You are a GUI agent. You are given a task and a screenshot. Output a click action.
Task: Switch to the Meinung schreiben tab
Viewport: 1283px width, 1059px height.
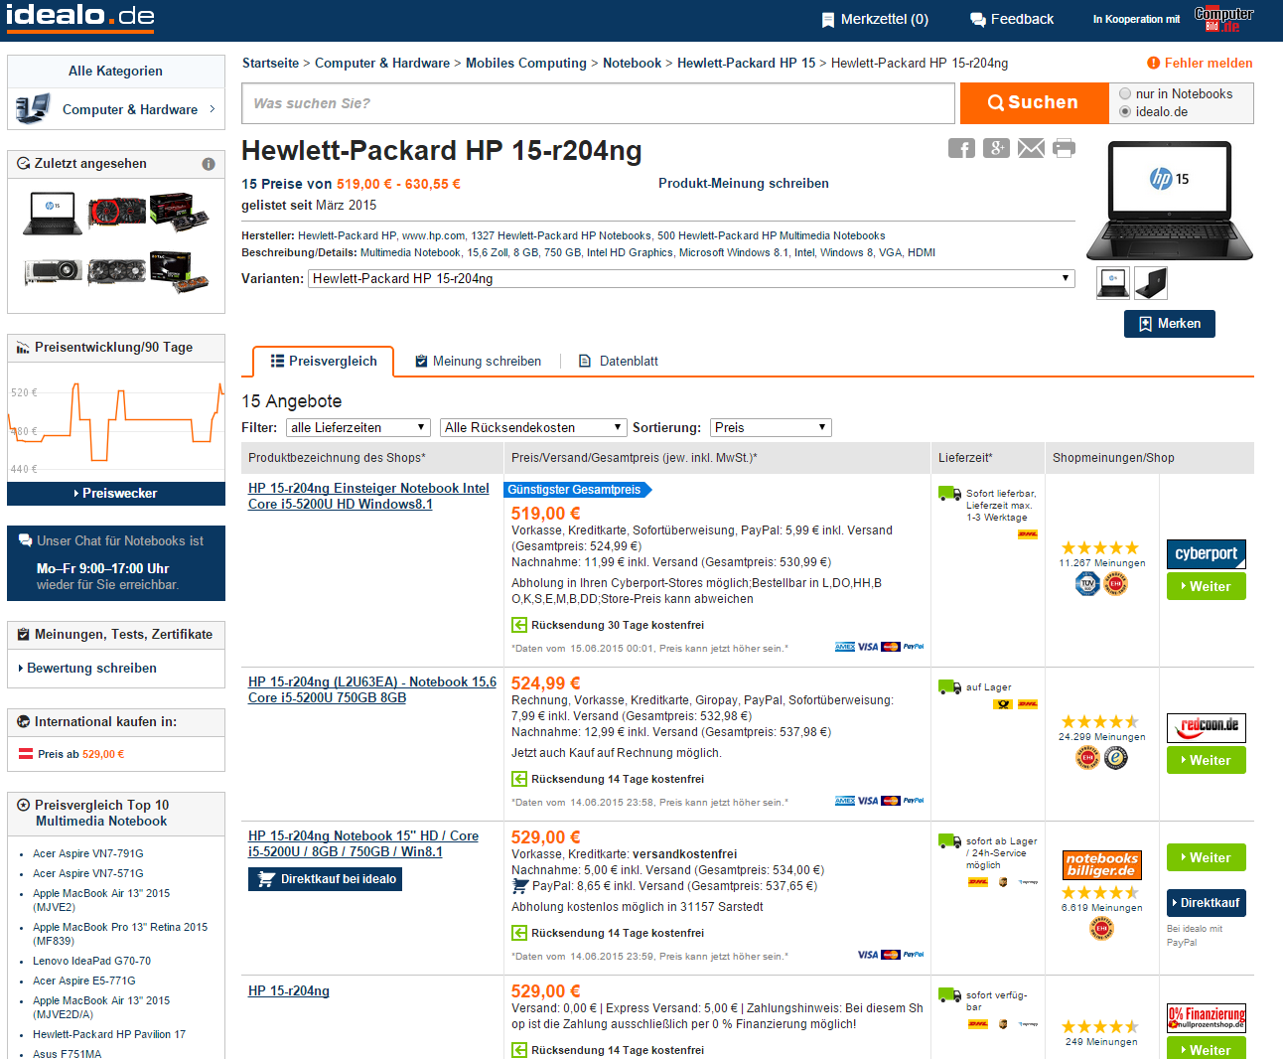pos(478,362)
